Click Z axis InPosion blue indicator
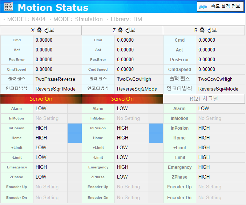Screen dimensions: 246x205 pyautogui.click(x=156, y=128)
